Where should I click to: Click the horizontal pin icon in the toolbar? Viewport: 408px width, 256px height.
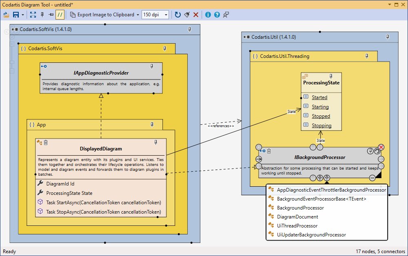(51, 15)
